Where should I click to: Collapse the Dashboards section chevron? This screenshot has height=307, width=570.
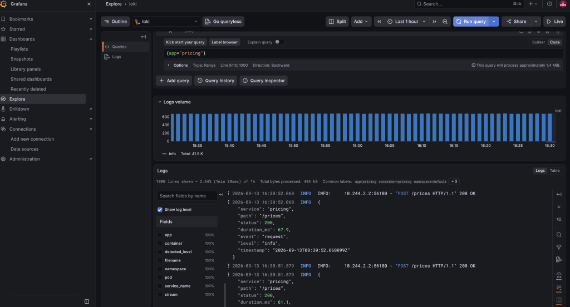(91, 39)
